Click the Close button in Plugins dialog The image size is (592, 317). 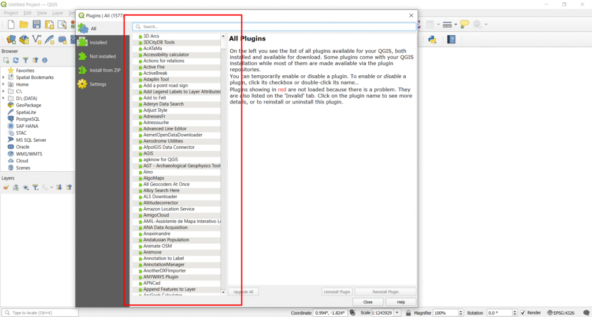[368, 302]
